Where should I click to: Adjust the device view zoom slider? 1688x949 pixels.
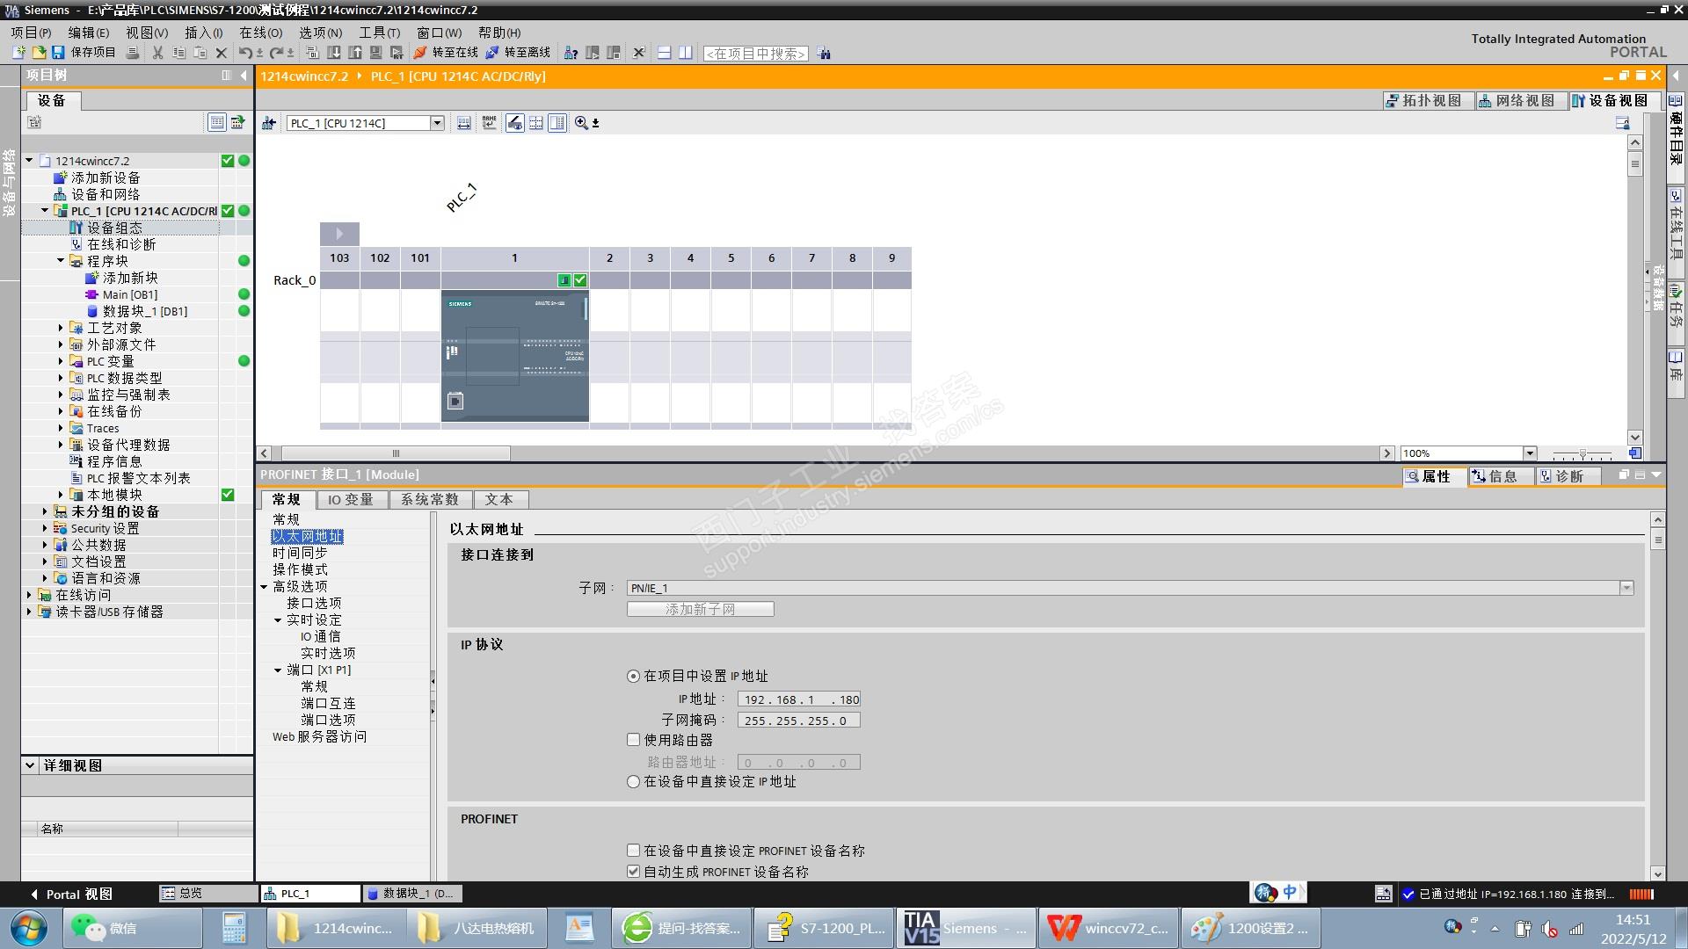1582,453
